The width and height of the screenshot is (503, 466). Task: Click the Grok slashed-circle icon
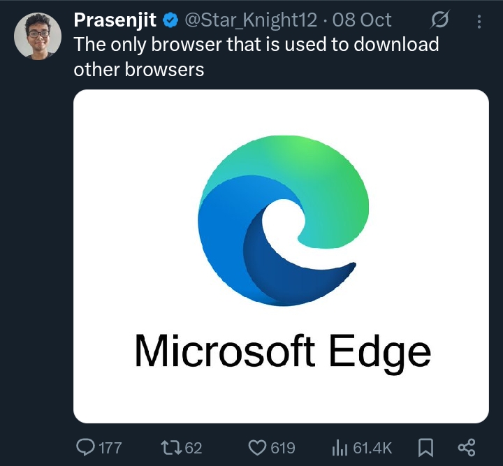tap(442, 20)
